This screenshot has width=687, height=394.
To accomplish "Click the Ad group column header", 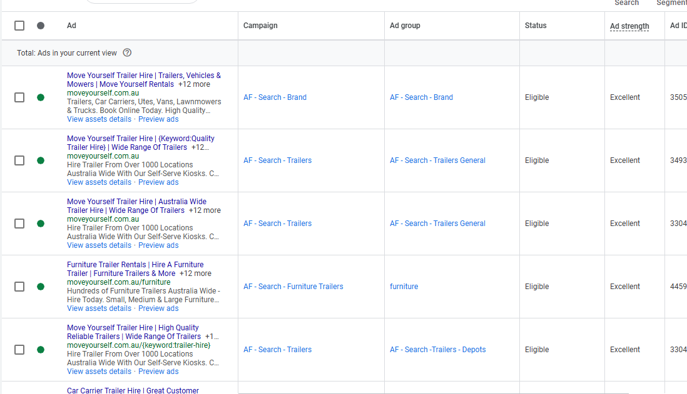I will [x=405, y=26].
